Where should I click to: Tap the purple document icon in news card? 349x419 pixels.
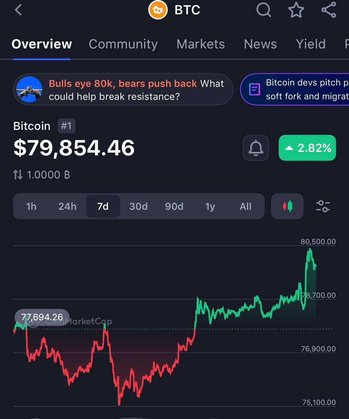click(254, 89)
